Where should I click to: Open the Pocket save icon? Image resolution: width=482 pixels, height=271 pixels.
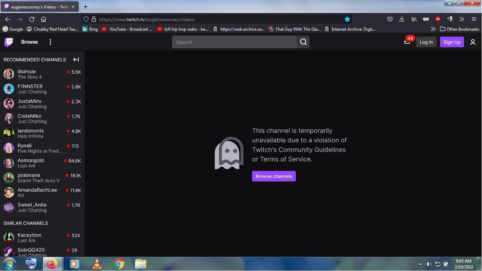click(390, 19)
